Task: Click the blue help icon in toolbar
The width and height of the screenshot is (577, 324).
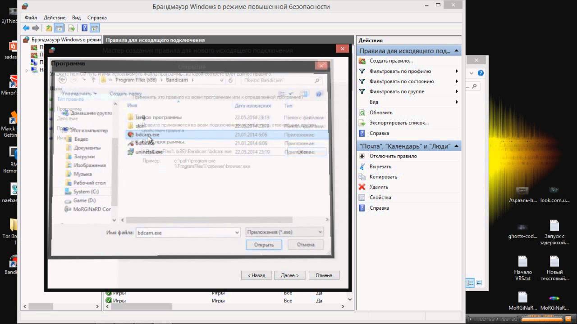Action: (x=84, y=28)
